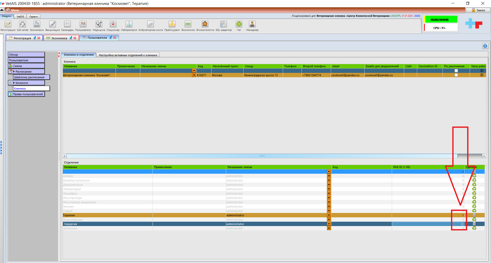The width and height of the screenshot is (491, 263).
Task: Click the restore icon in Эвтаназия row
Action: pos(474,228)
